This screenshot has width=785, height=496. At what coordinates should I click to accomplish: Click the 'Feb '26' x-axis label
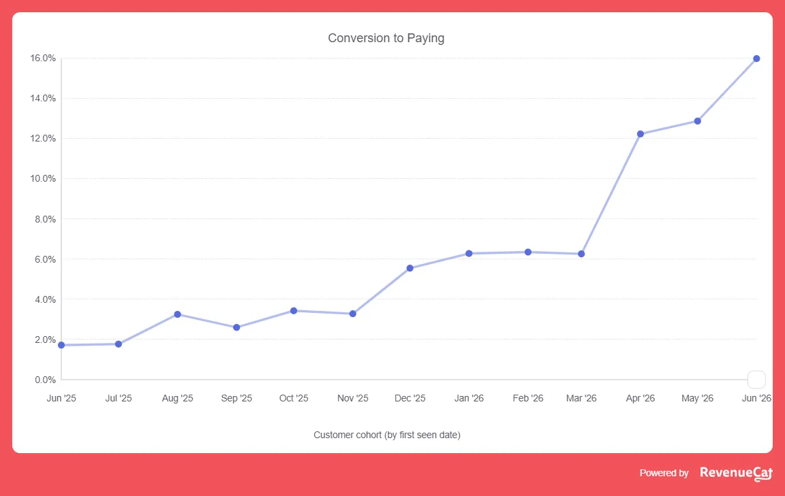coord(528,399)
